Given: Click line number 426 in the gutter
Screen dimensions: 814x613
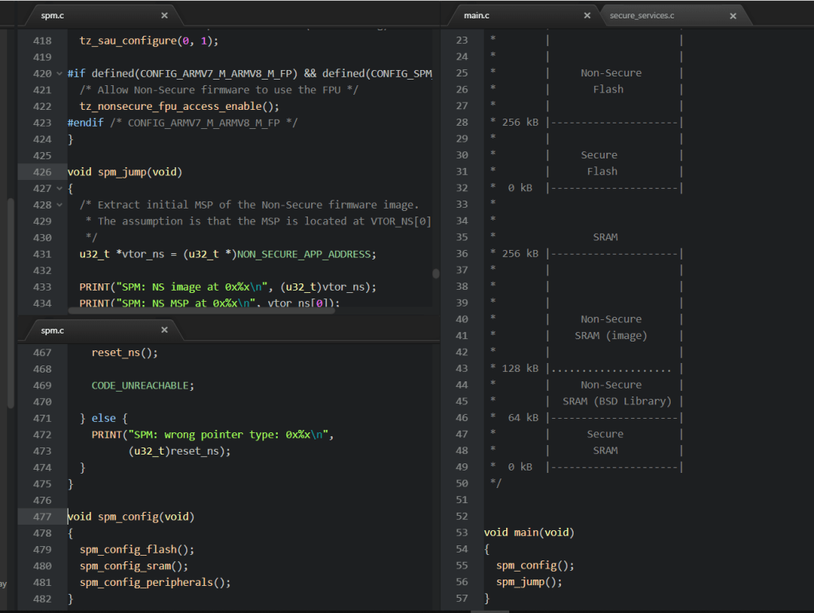Looking at the screenshot, I should (42, 172).
